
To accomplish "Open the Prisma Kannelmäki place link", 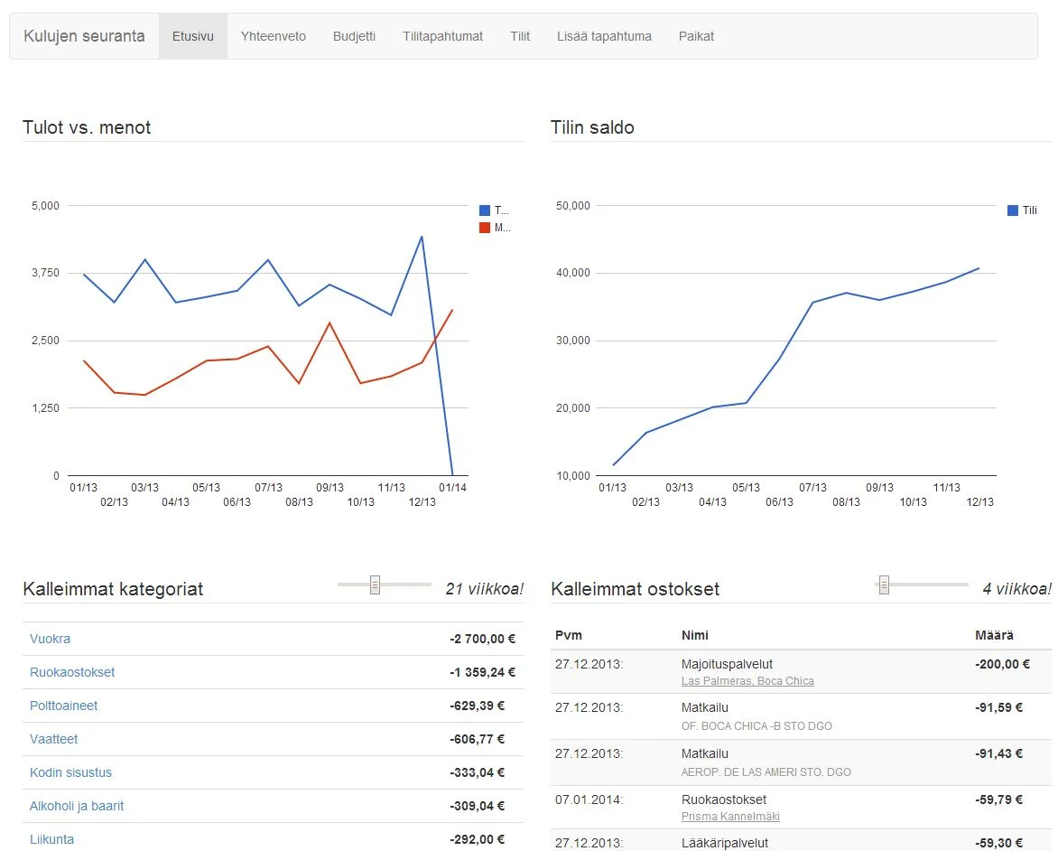I will pyautogui.click(x=730, y=817).
